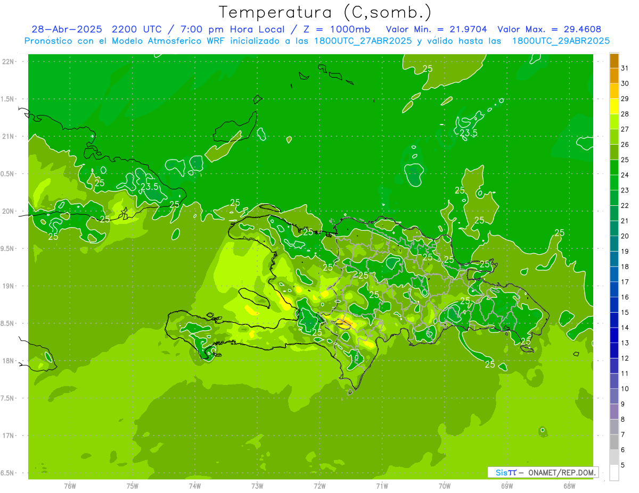
Task: Click the gray legend swatch between 6 and 7
Action: click(x=614, y=442)
